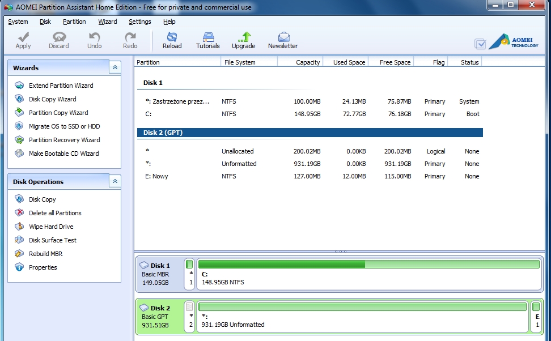The width and height of the screenshot is (551, 341).
Task: Click Migrate OS to SSD or HDD icon
Action: click(19, 126)
